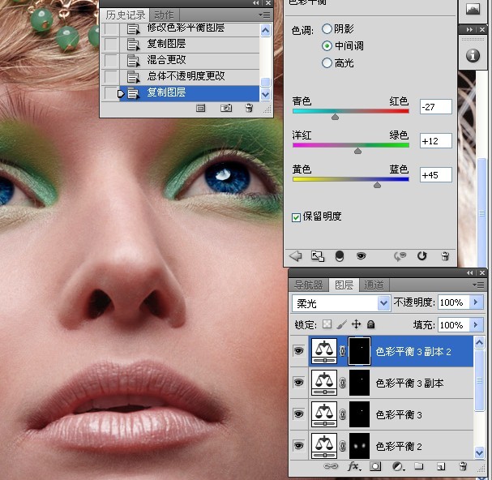Click mask link icon on 色彩平衡 3 副本 2
This screenshot has width=492, height=480.
click(343, 351)
